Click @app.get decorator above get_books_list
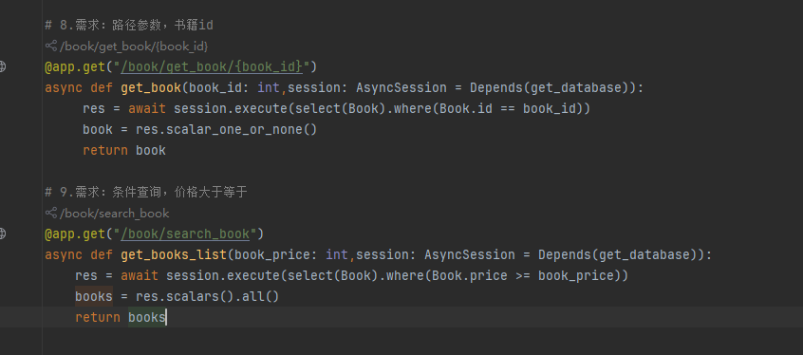Screen dimensions: 803x355 [x=75, y=234]
